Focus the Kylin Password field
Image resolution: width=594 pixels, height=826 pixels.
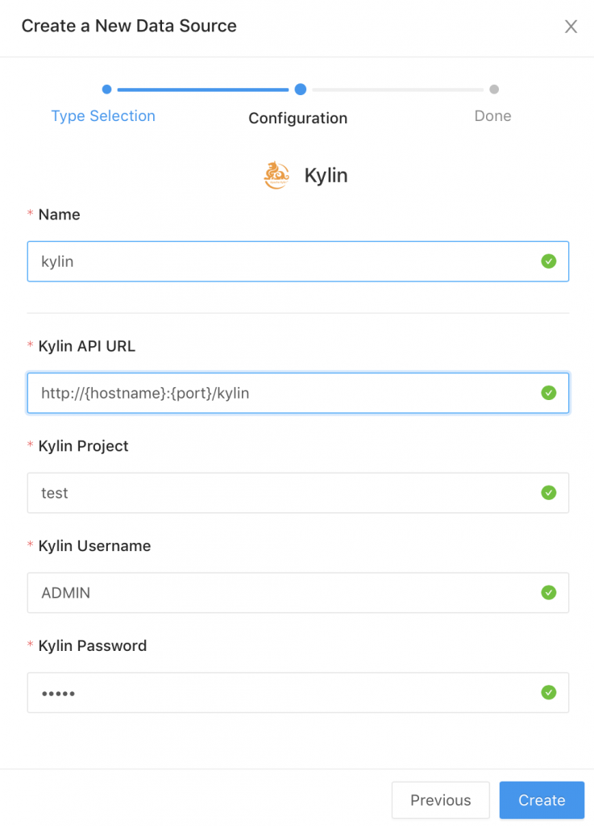(x=282, y=693)
